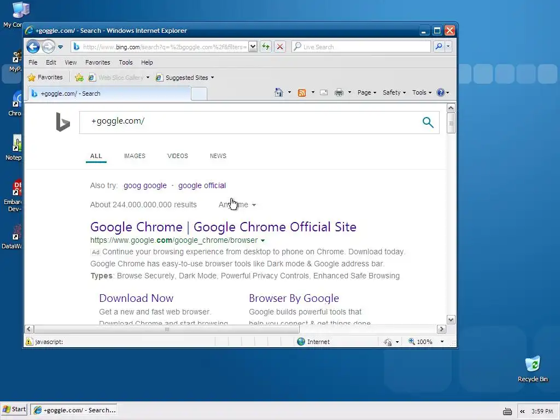Open the Safety command menu
This screenshot has height=420, width=560.
click(394, 92)
